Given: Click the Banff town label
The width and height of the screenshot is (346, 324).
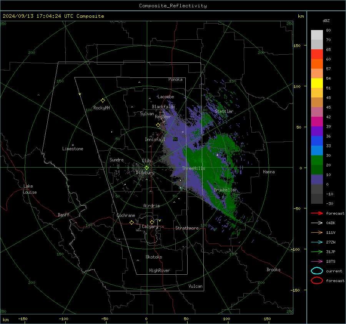Looking at the screenshot, I should coord(63,215).
